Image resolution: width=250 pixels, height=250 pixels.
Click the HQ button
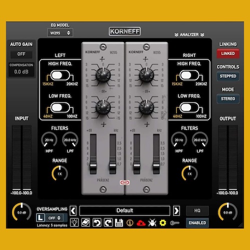[x=197, y=210]
